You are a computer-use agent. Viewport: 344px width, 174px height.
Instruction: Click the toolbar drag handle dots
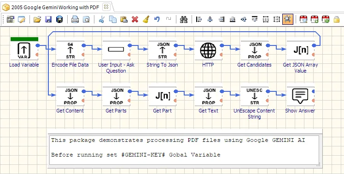point(3,19)
